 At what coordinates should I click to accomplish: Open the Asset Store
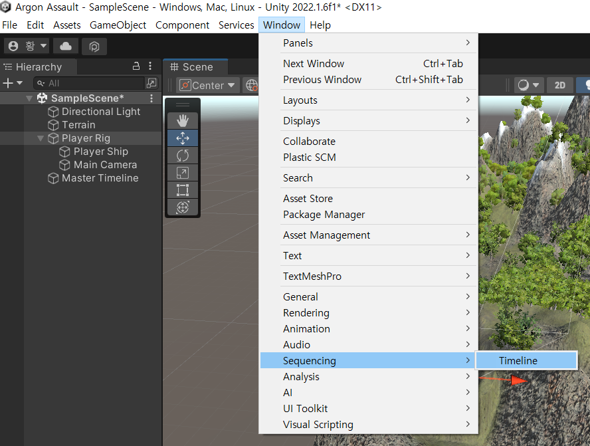tap(368, 198)
